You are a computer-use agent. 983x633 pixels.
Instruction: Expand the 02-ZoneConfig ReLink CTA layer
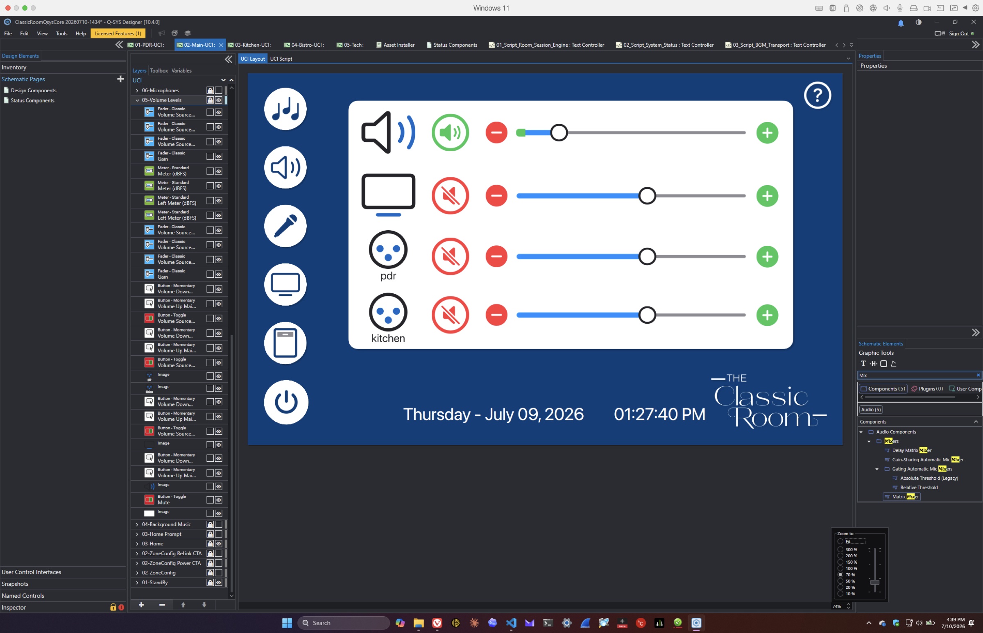137,554
